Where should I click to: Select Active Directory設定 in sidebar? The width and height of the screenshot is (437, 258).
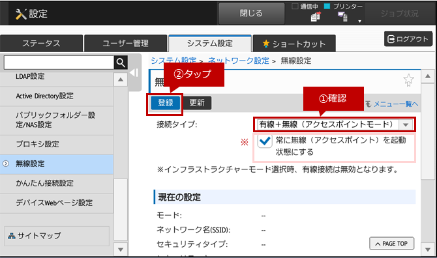pyautogui.click(x=57, y=96)
